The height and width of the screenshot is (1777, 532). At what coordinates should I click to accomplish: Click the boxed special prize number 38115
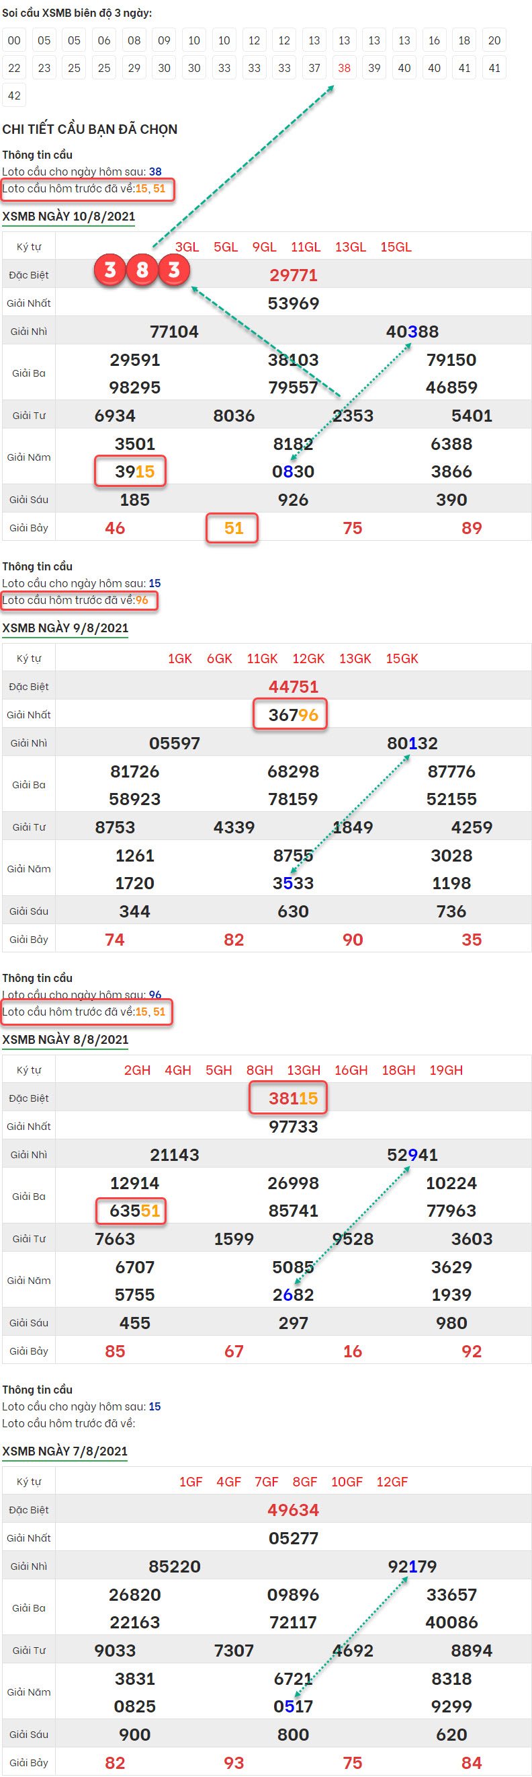point(293,1098)
